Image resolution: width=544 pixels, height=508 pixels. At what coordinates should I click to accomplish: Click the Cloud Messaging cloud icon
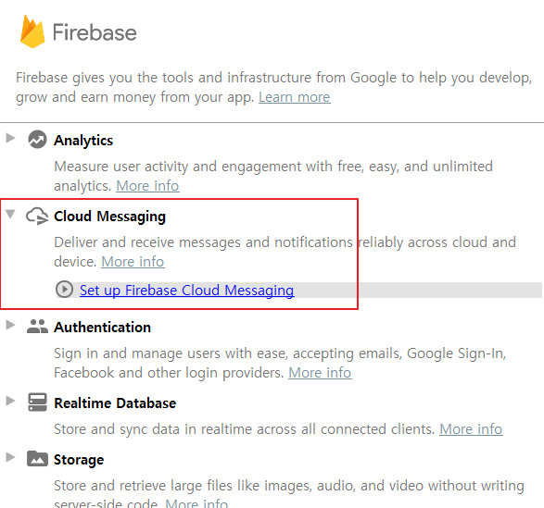tap(37, 216)
